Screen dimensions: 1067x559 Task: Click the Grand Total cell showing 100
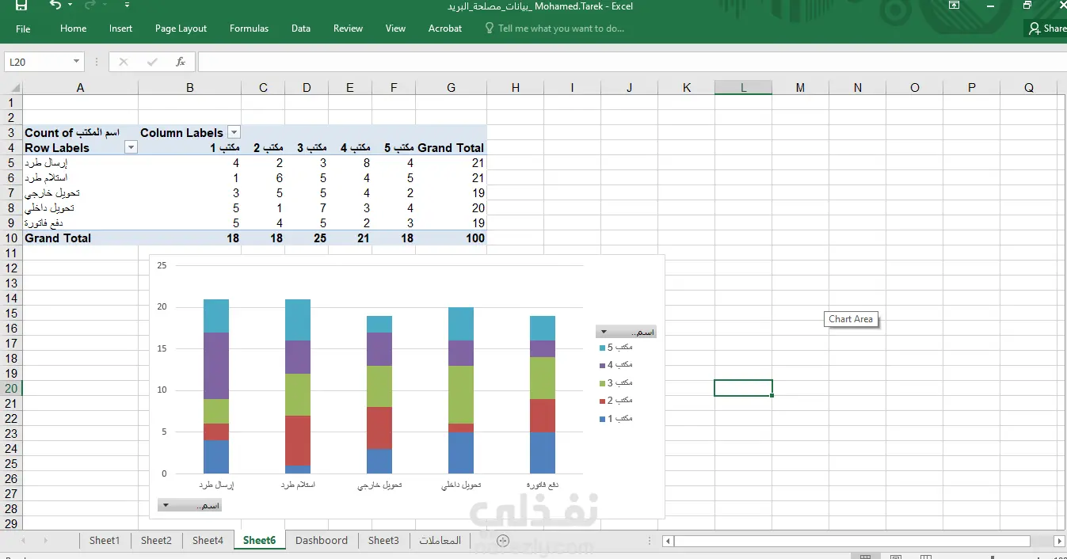[452, 238]
